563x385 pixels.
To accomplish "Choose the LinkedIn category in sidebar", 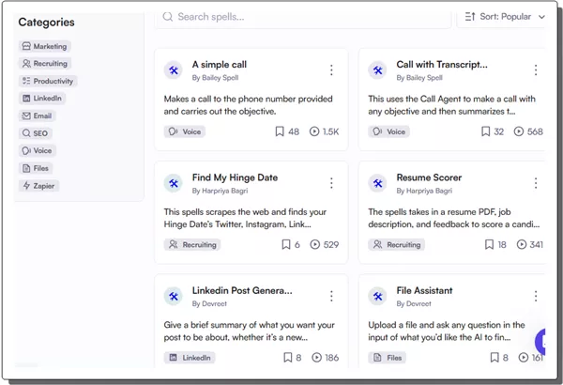I will [x=42, y=99].
